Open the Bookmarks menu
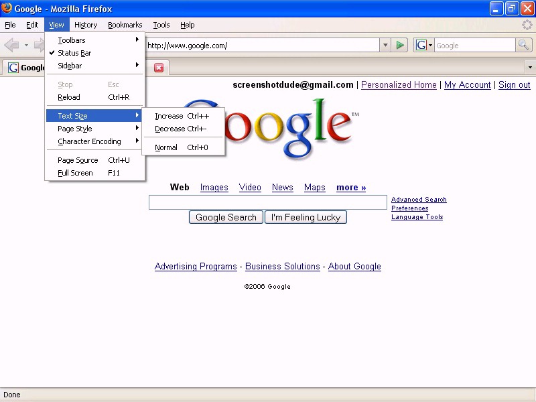This screenshot has height=402, width=536. coord(125,25)
